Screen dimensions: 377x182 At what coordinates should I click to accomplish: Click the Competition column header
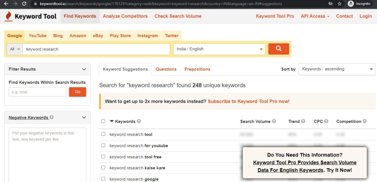(349, 121)
